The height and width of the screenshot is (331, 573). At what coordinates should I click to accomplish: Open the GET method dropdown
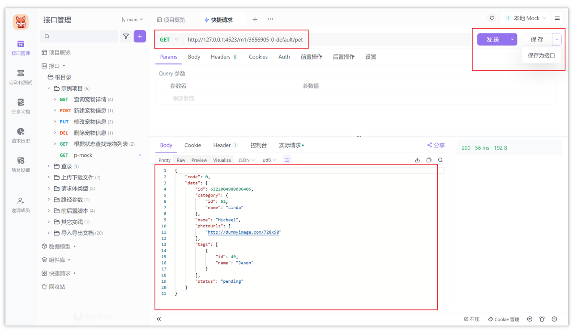pyautogui.click(x=169, y=39)
